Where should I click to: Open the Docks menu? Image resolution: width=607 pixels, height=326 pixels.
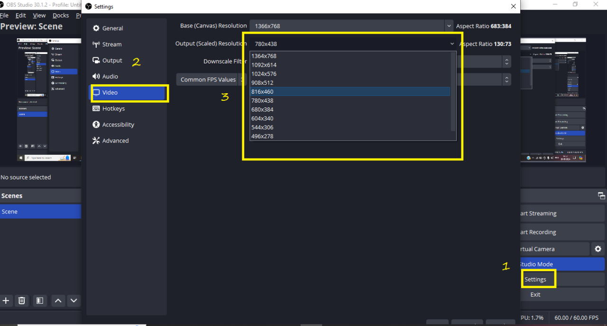[x=61, y=16]
